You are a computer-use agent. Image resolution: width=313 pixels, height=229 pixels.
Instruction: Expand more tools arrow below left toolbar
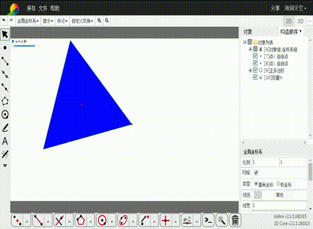pyautogui.click(x=5, y=166)
